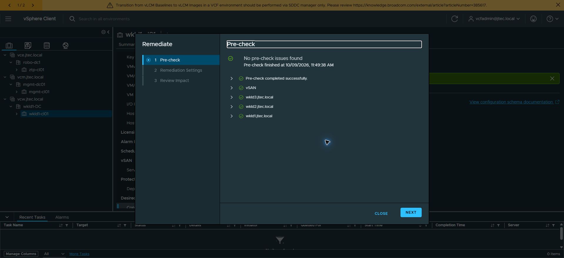Open the All tasks filter dropdown
This screenshot has height=258, width=564.
click(x=54, y=254)
